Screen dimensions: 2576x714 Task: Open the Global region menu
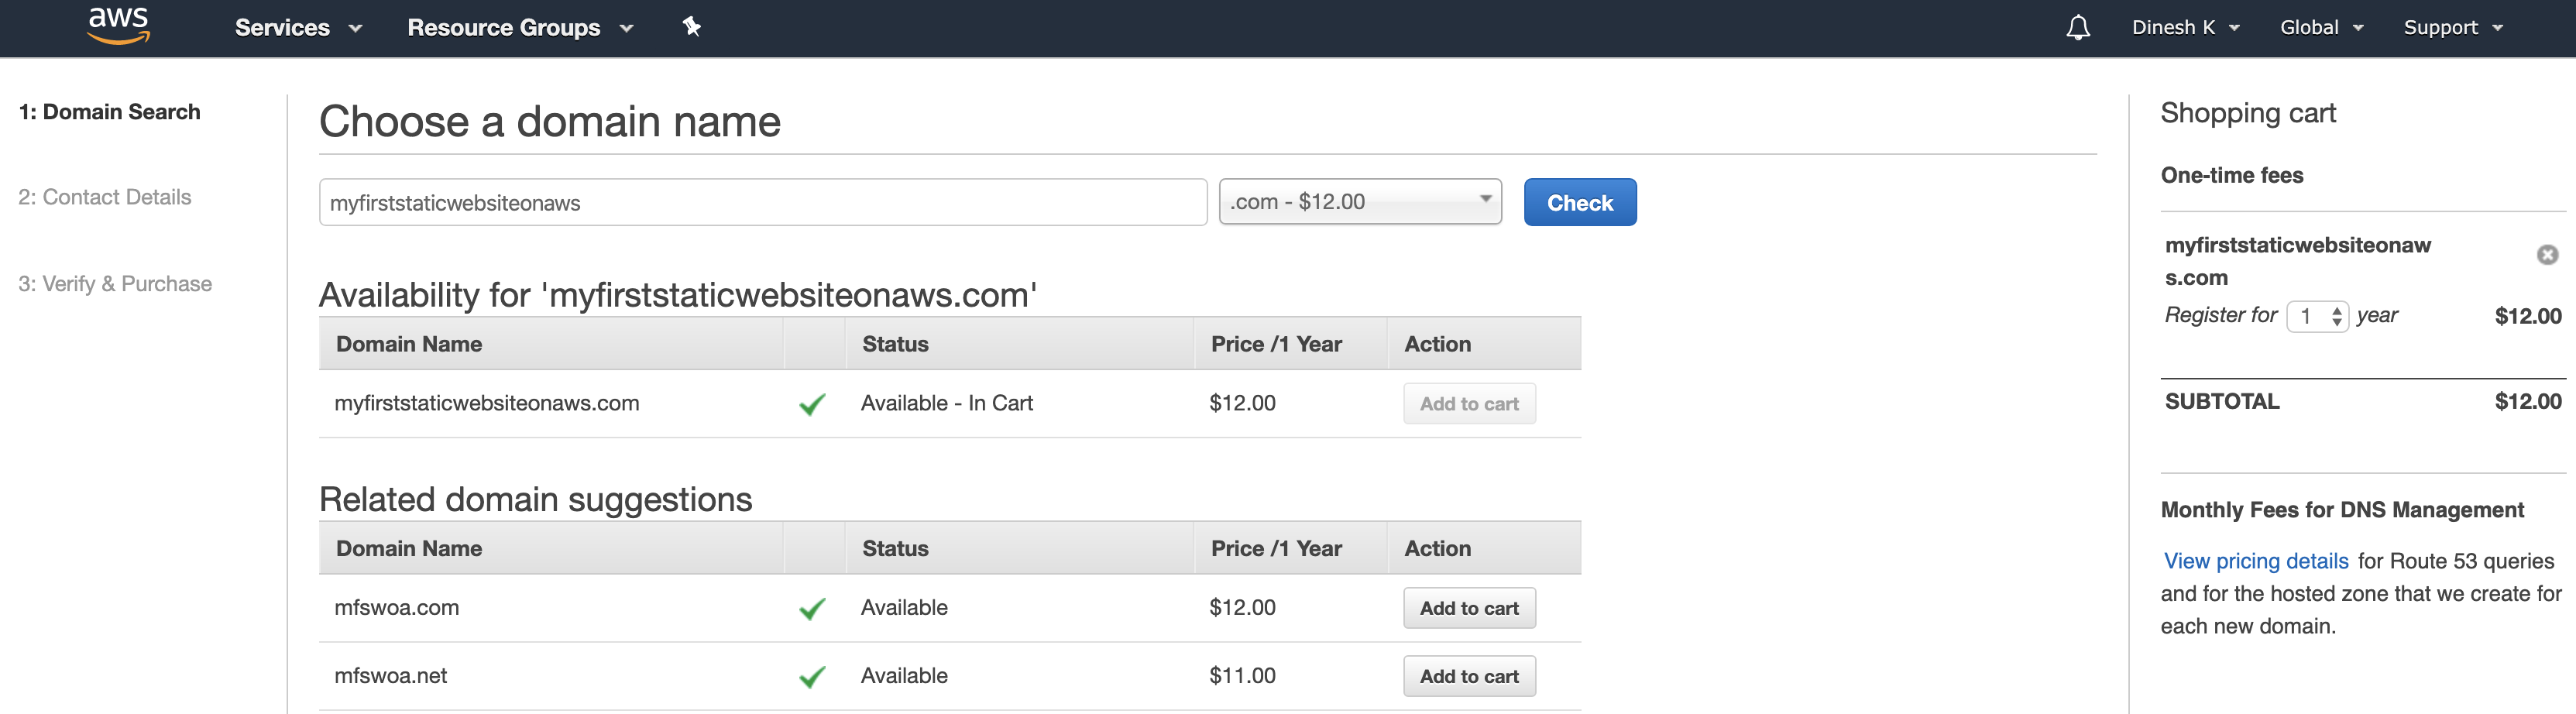(x=2321, y=28)
